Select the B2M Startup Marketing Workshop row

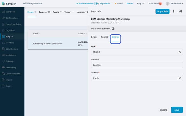pyautogui.click(x=58, y=44)
